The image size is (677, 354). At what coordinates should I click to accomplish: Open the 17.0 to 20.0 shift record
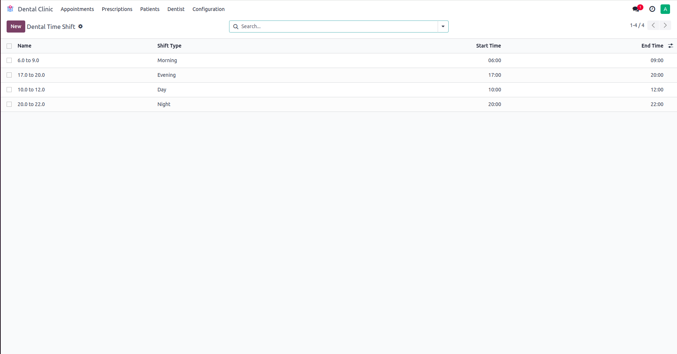click(31, 75)
